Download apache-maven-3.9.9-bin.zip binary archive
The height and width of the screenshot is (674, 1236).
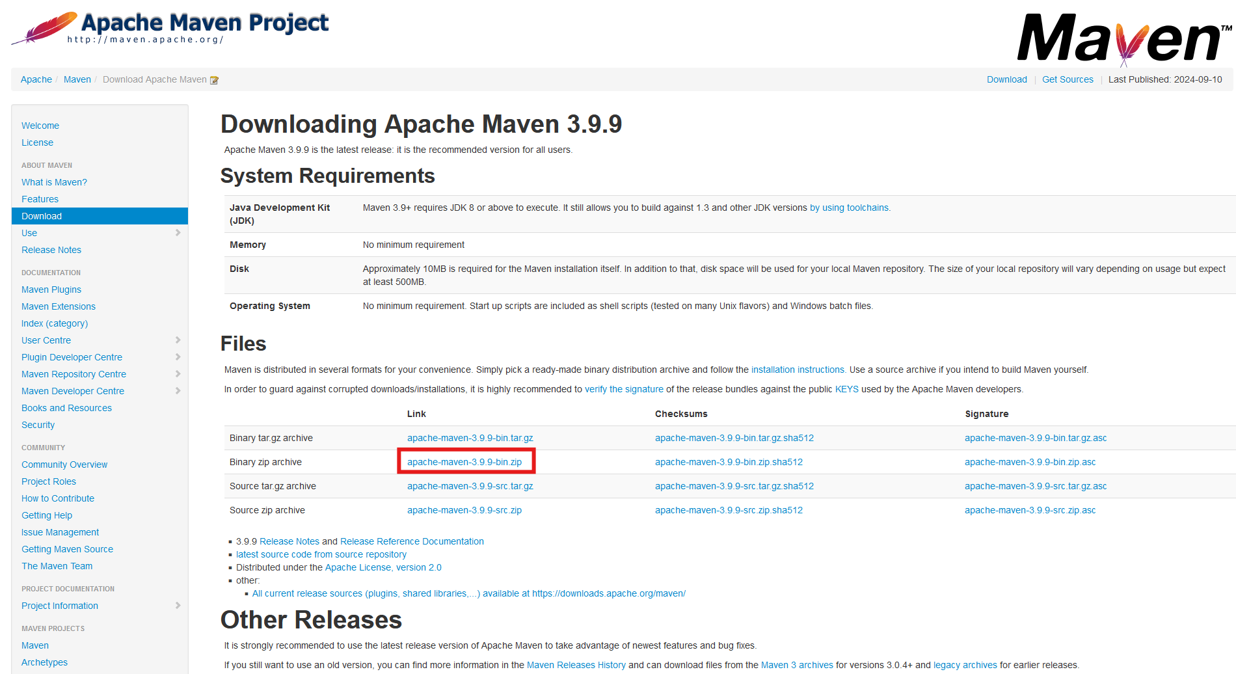(x=466, y=462)
